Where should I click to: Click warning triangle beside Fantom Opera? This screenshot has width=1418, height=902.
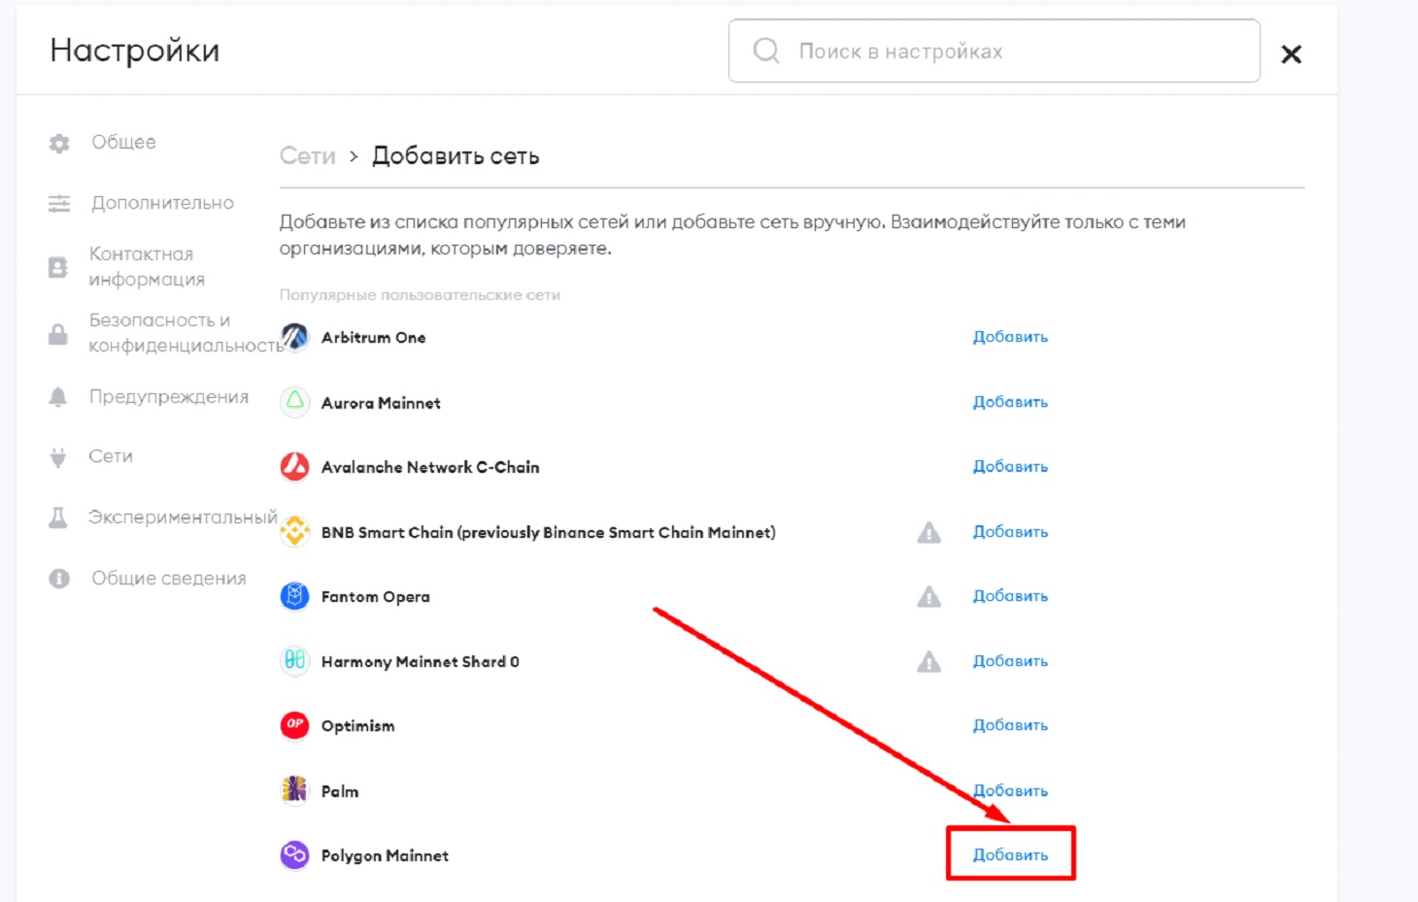[929, 596]
